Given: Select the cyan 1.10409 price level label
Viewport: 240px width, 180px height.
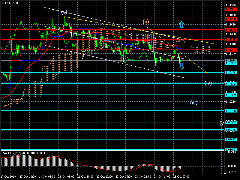Looking at the screenshot, I should pyautogui.click(x=231, y=95).
